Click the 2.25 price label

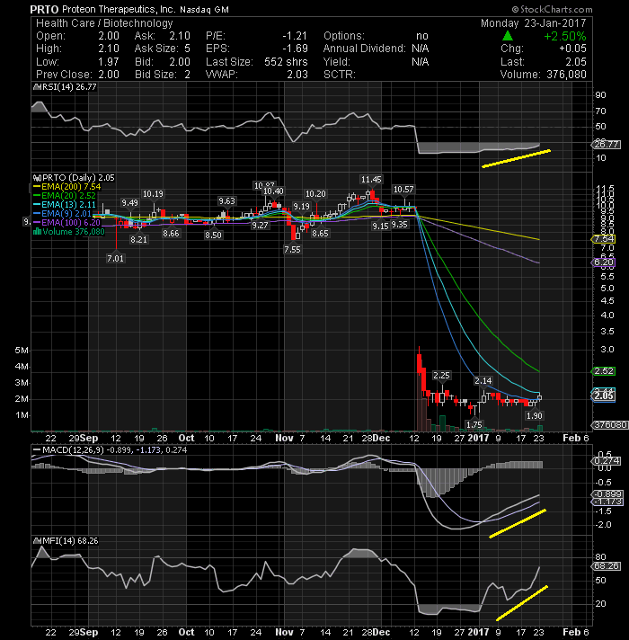coord(441,376)
